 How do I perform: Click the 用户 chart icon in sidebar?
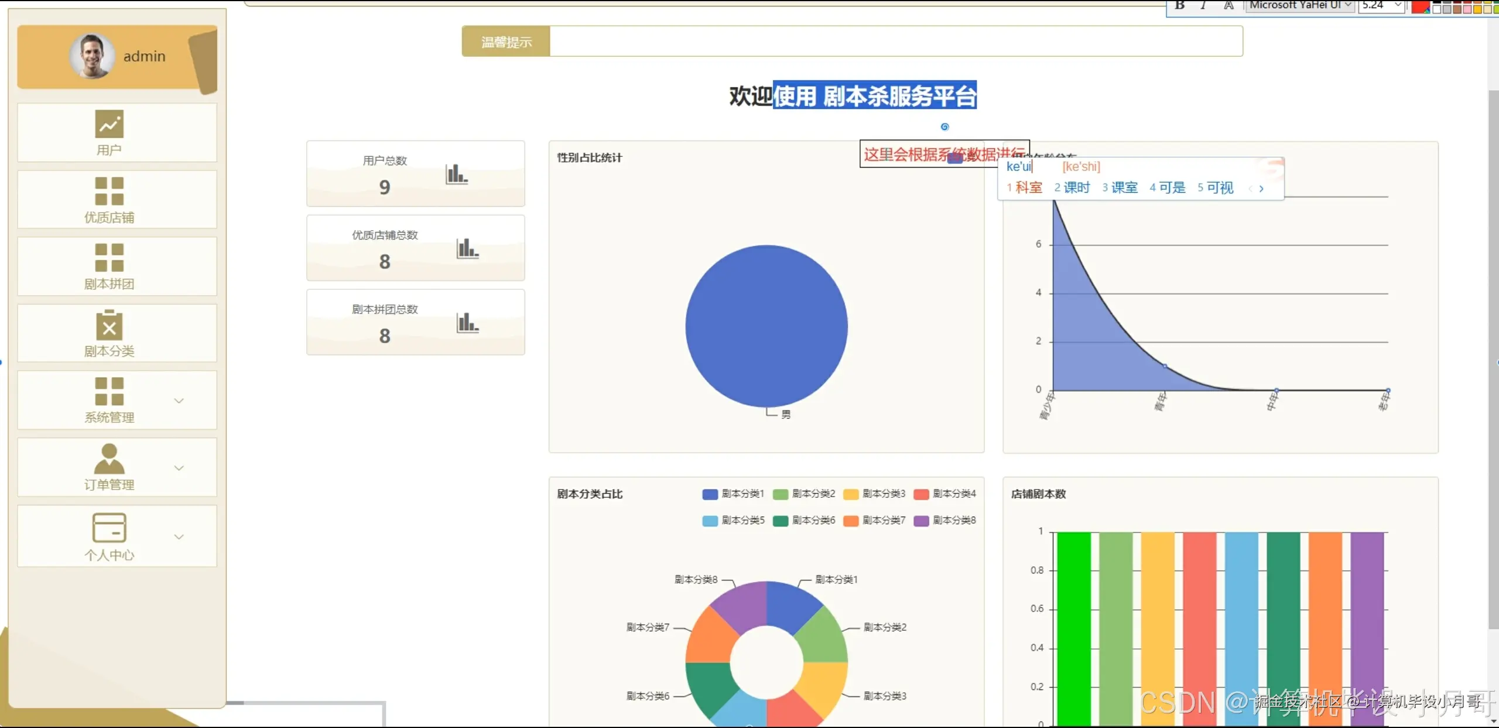(109, 124)
